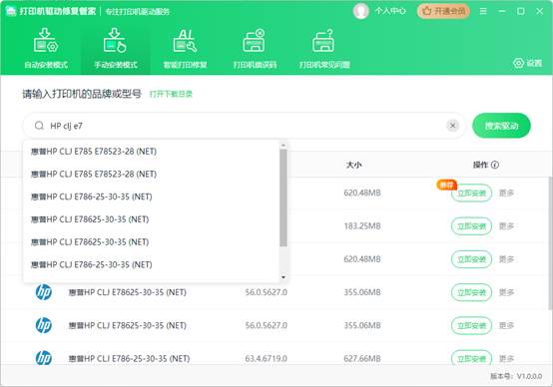Open 打开下载目录 download folder link
553x387 pixels.
(171, 94)
